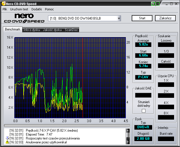Click the log scrollbar down arrow
Image resolution: width=180 pixels, height=147 pixels.
pos(128,142)
